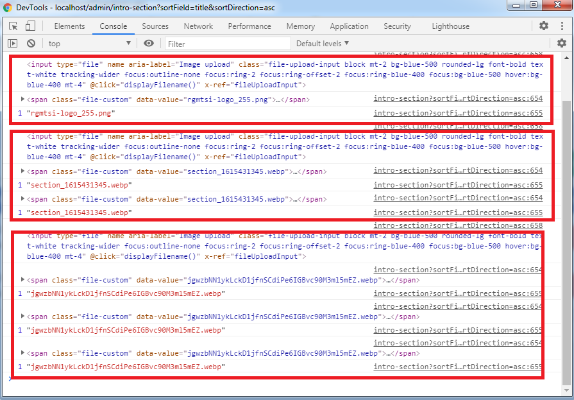Screen dimensions: 574x400
Task: Go to the Network tab
Action: 198,26
